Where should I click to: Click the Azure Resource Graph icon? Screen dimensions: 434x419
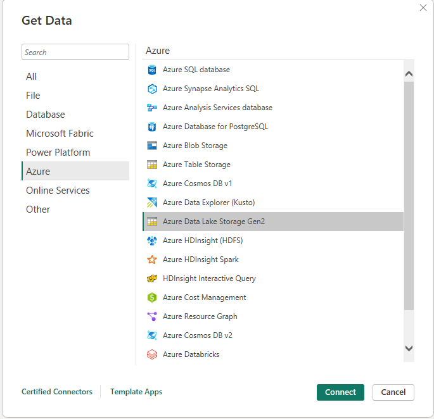pos(152,316)
